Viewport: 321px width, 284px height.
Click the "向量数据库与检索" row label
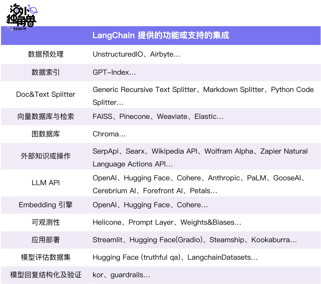pos(46,116)
